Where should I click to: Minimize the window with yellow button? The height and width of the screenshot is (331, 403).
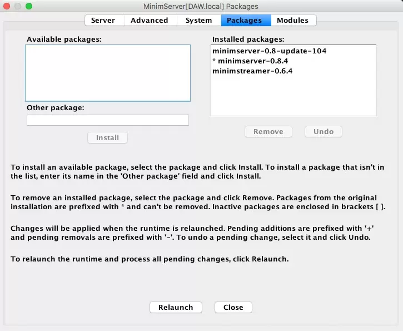(18, 6)
